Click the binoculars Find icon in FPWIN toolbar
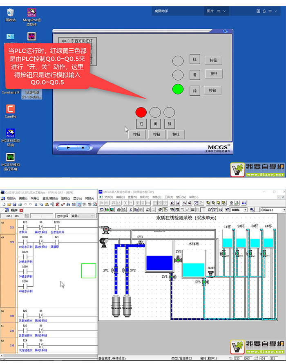Screen dimensions: 286x364 [68, 204]
